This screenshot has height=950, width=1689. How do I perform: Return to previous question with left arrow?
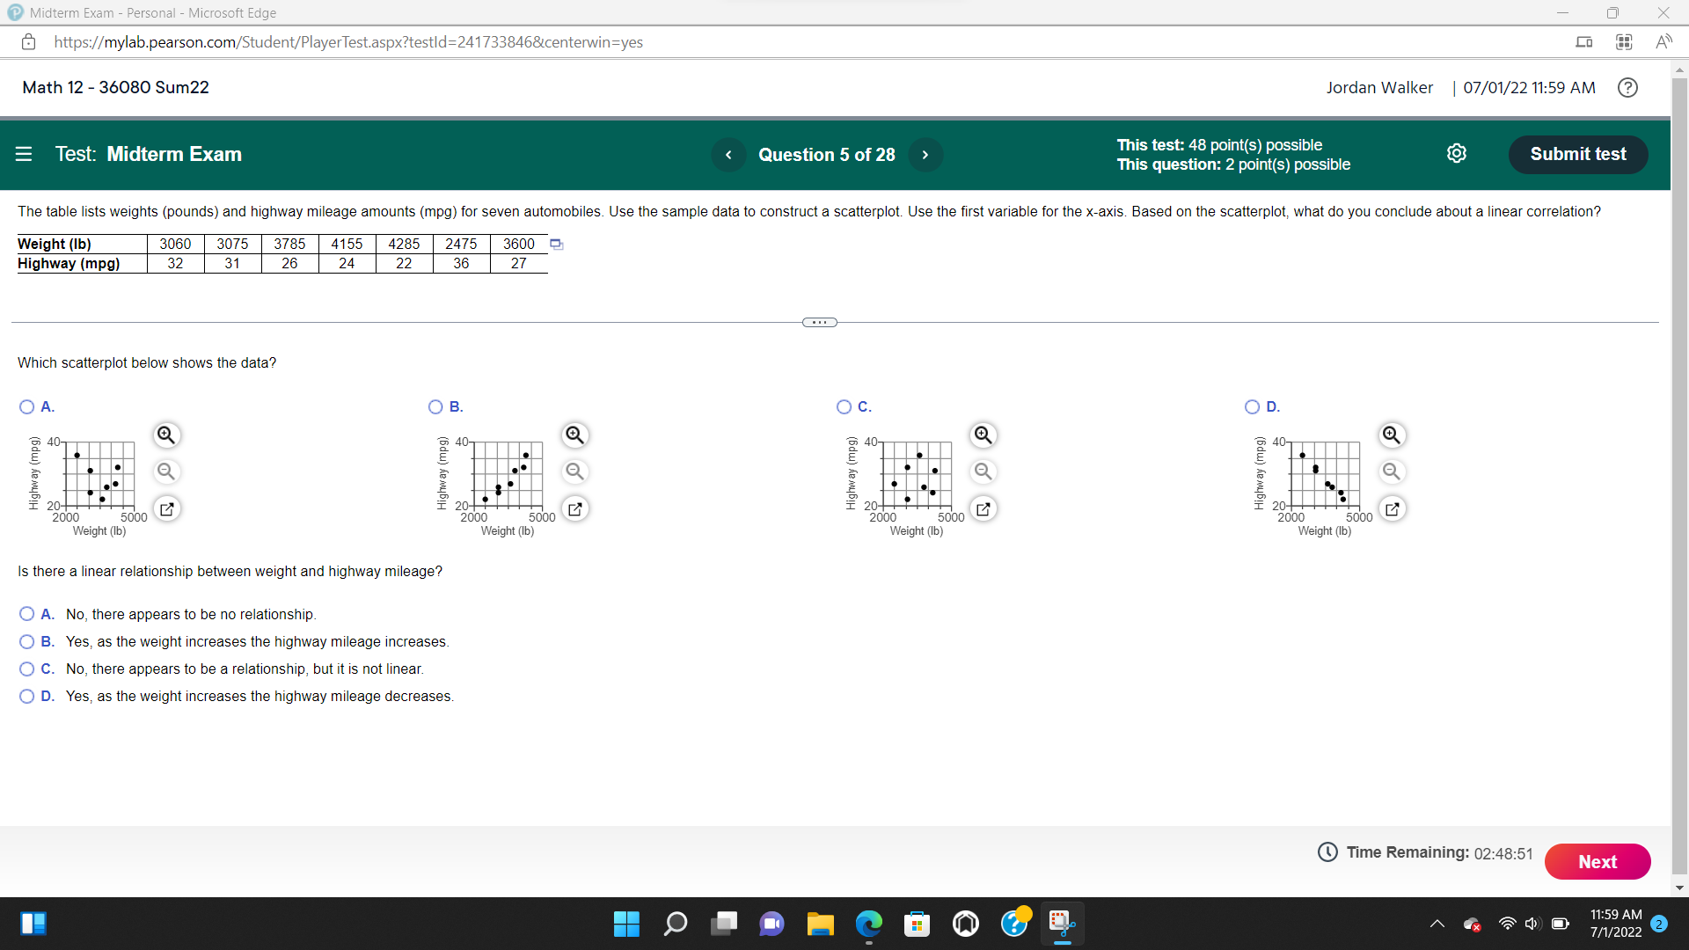coord(728,154)
